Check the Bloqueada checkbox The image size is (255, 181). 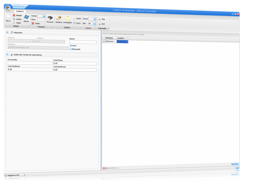[71, 49]
